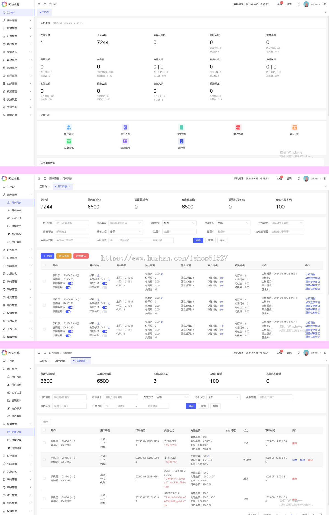Switch to the 工作台 tab on 用户列表 screen

43,186
